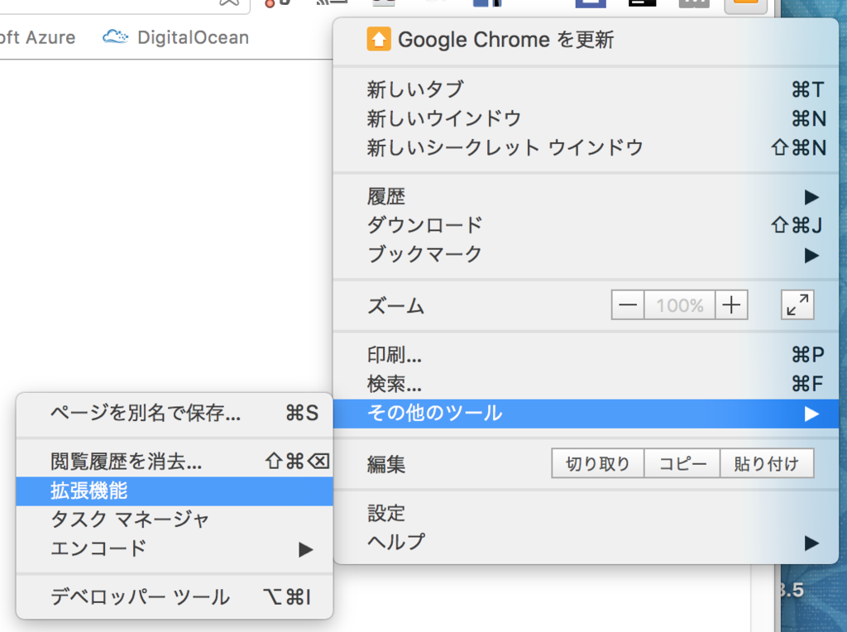
Task: Expand the 履歴 submenu
Action: [586, 197]
